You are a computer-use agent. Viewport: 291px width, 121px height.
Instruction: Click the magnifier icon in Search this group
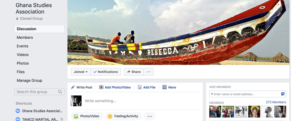pos(60,92)
